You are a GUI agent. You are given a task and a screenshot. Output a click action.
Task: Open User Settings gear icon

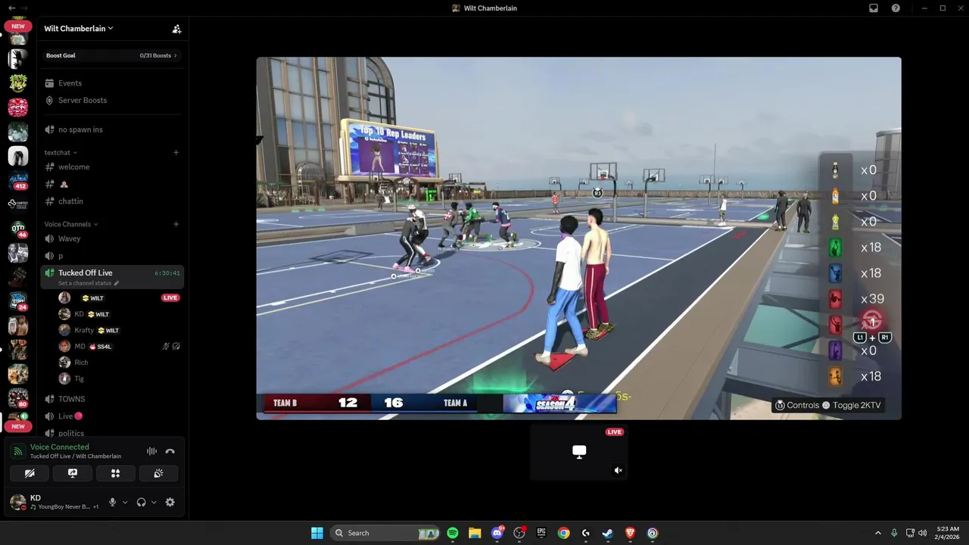170,502
